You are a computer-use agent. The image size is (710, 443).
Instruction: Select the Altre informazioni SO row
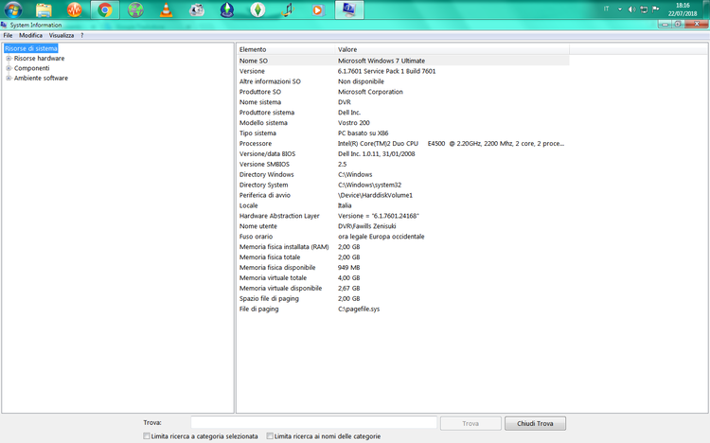pyautogui.click(x=403, y=81)
